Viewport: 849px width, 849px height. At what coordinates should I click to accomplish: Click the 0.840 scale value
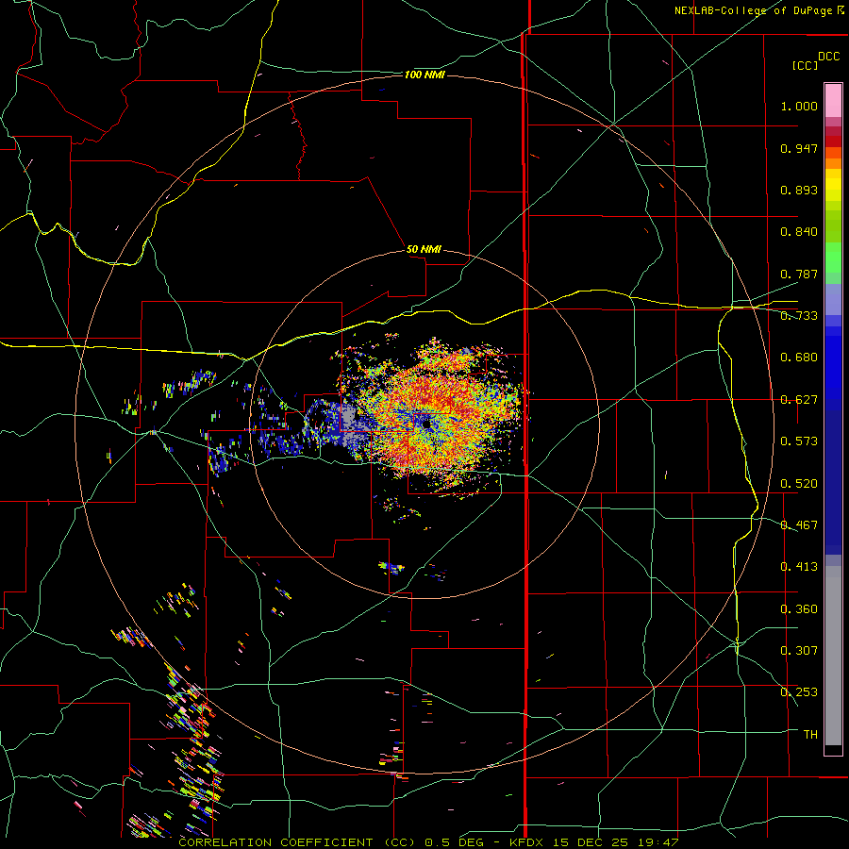click(x=799, y=232)
